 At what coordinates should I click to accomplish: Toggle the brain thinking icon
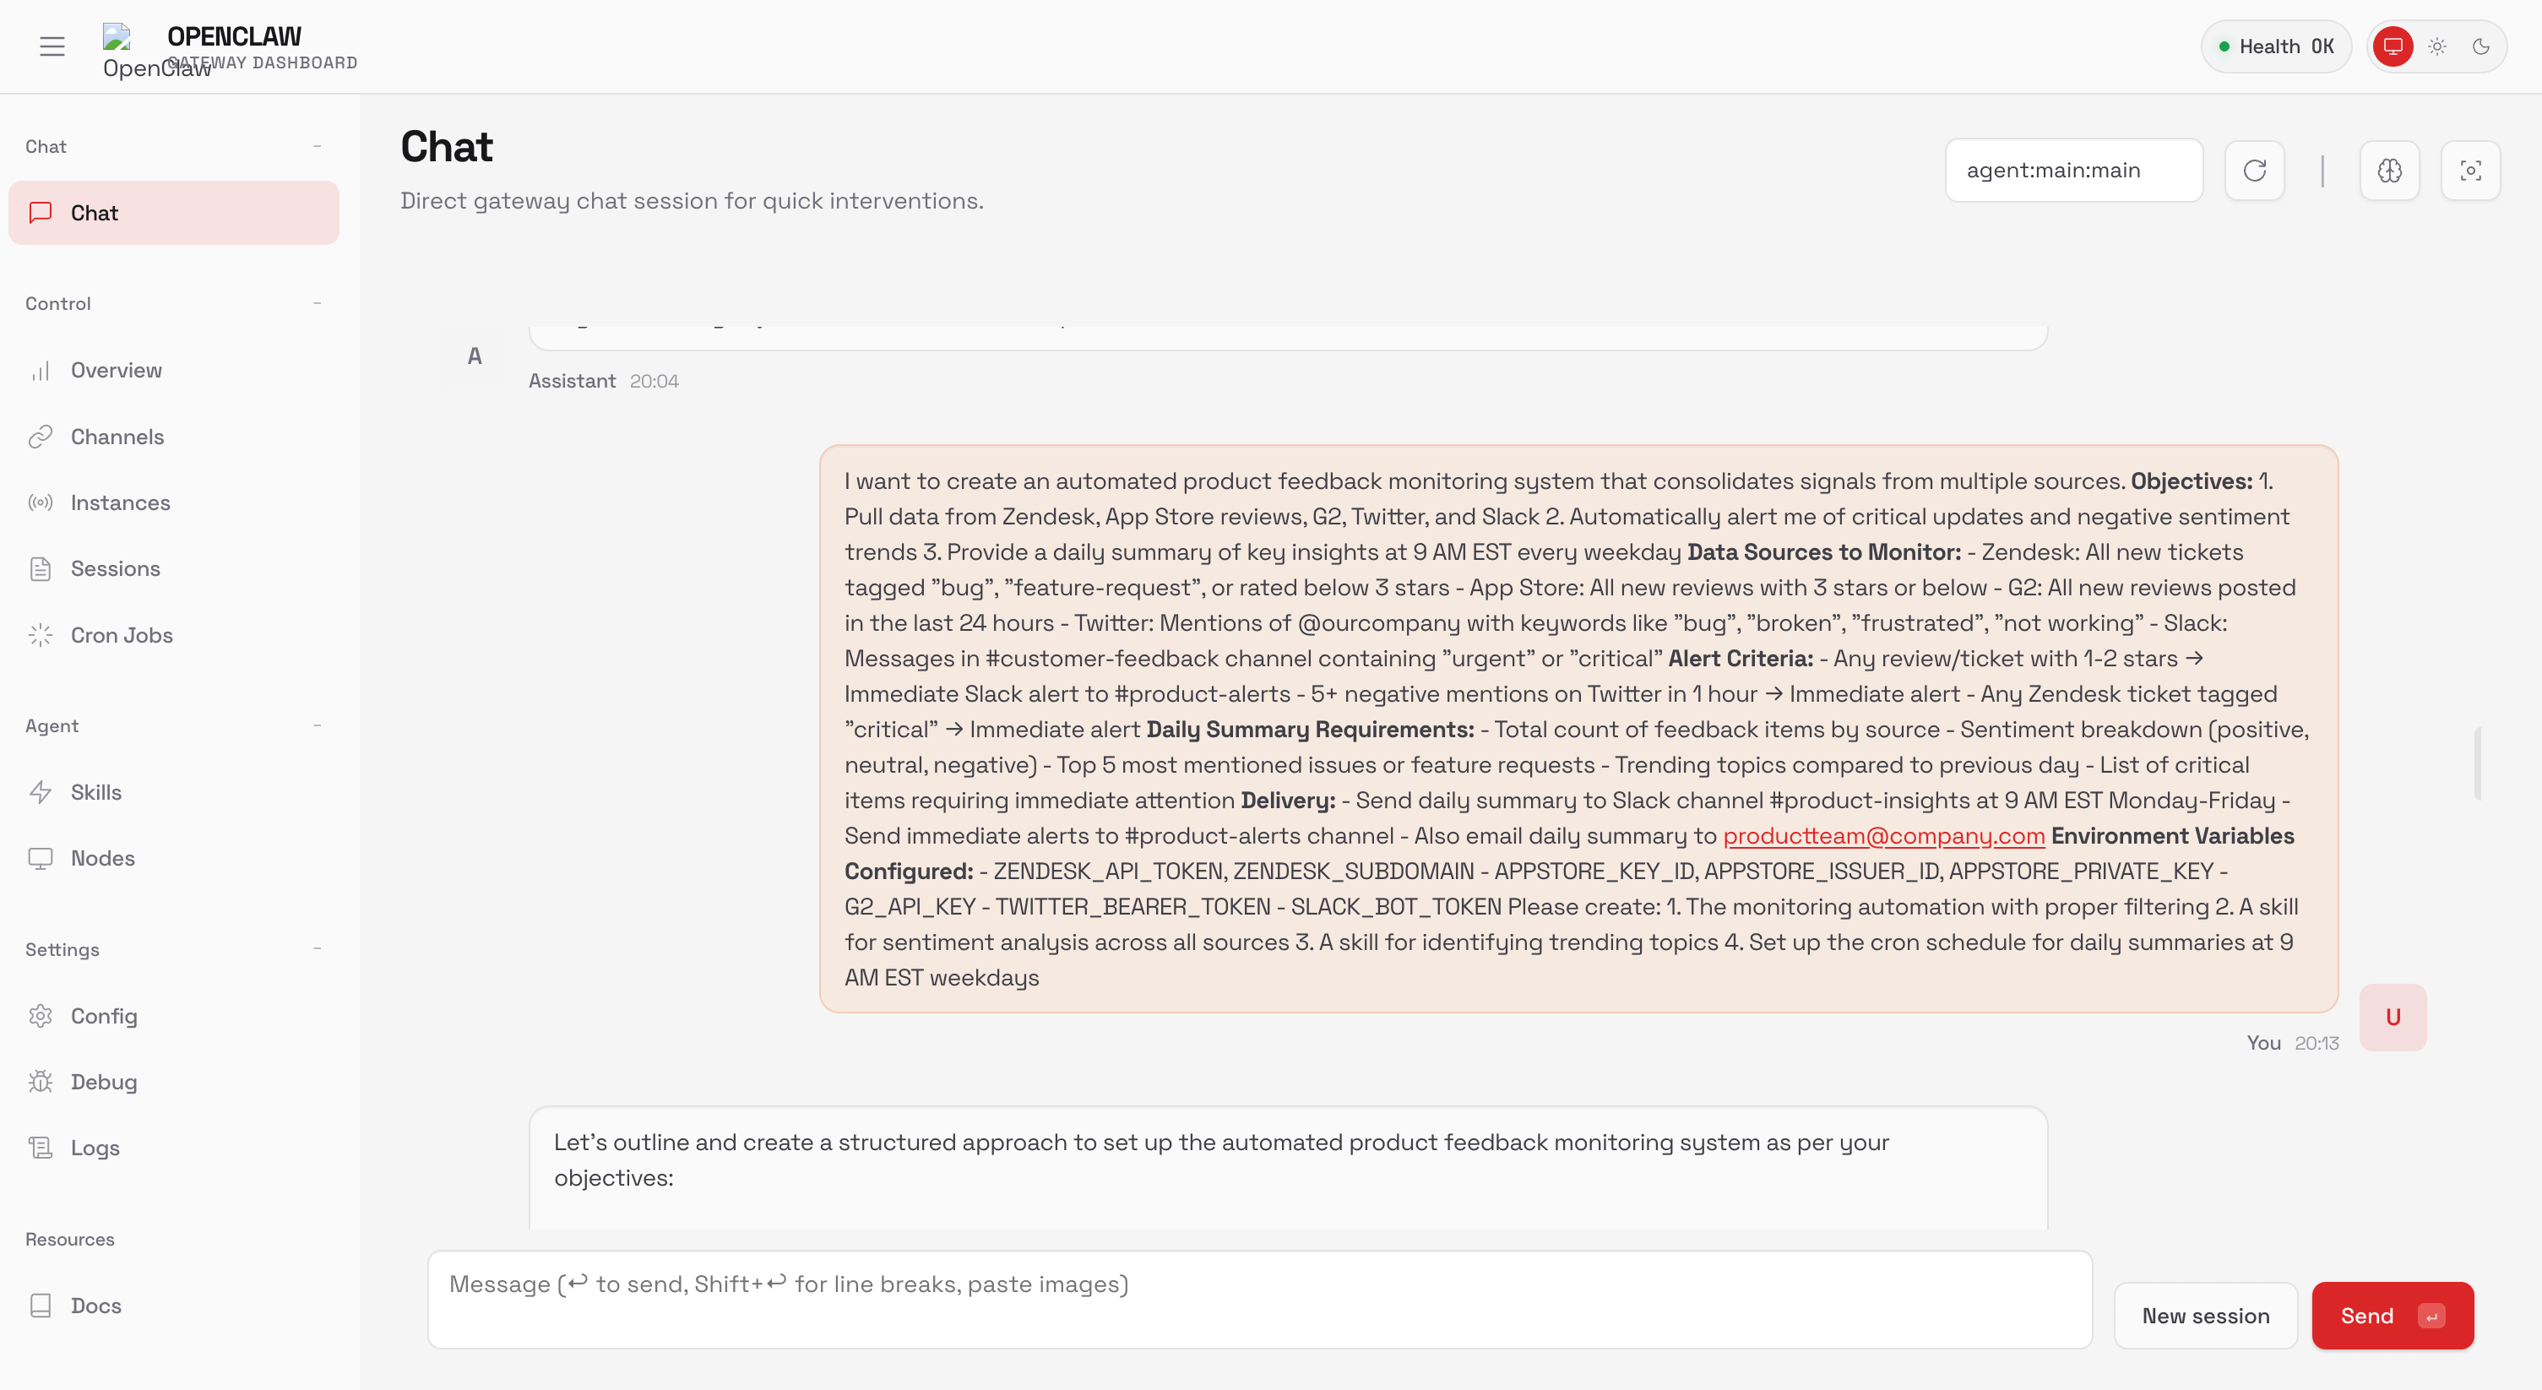[2389, 171]
